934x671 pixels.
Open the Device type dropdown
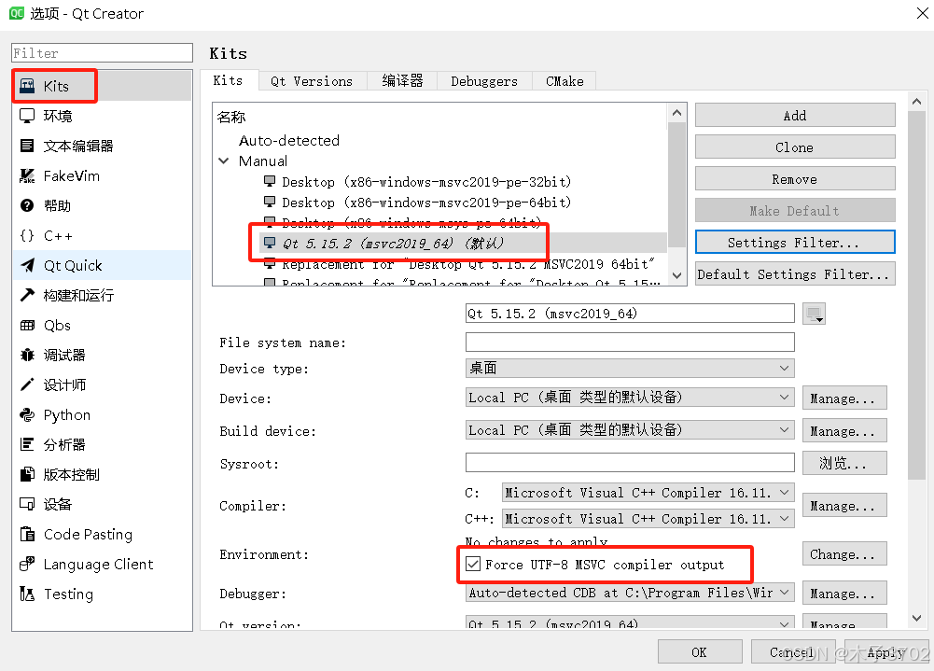pos(630,369)
